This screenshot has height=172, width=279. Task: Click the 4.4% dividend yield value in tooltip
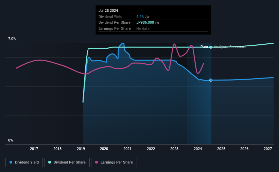point(140,17)
